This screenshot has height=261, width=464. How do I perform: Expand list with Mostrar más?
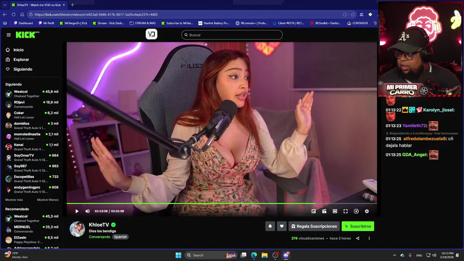click(x=14, y=200)
